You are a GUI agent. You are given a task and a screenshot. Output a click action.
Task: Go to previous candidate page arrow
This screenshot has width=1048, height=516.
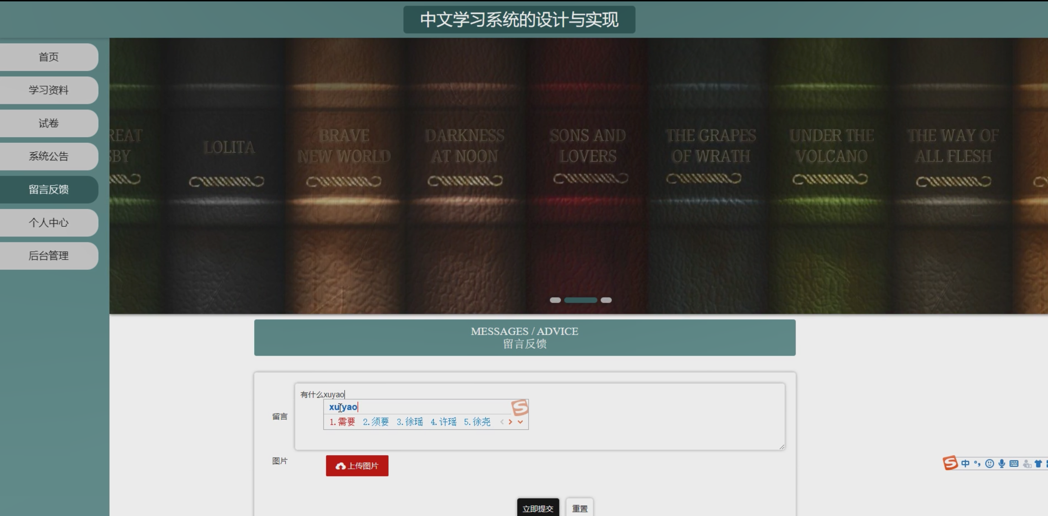click(502, 422)
